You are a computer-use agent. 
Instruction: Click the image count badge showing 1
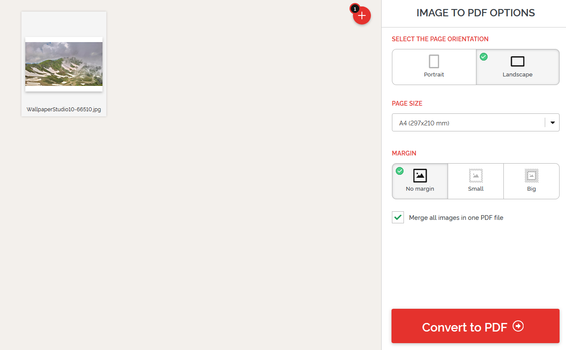pyautogui.click(x=355, y=9)
